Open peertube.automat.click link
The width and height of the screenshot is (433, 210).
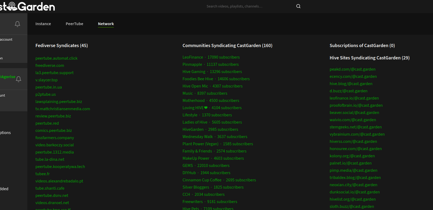point(56,58)
